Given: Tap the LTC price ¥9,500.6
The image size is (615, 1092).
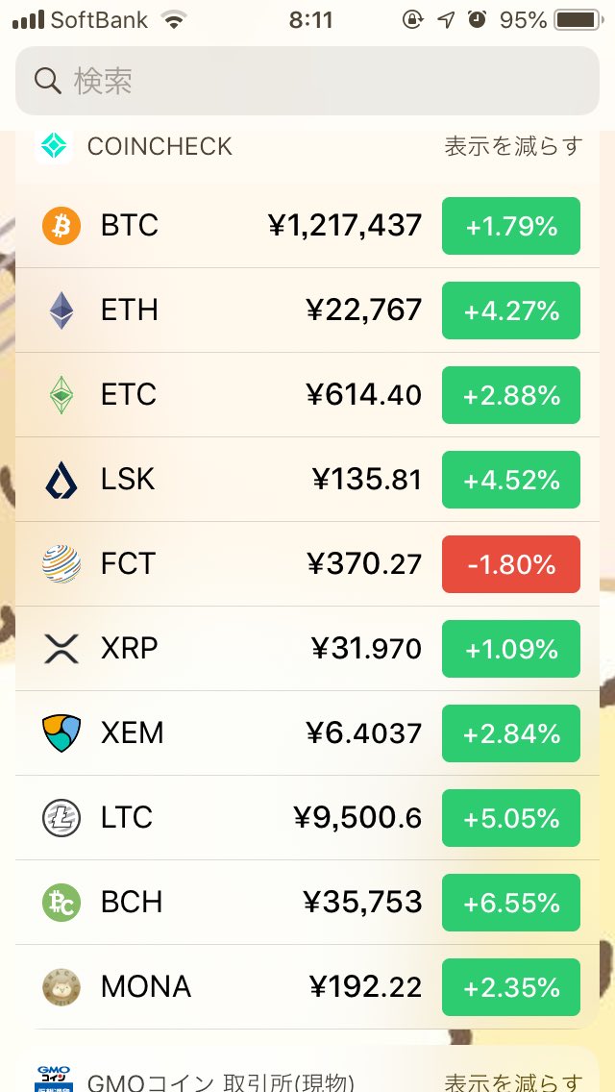Looking at the screenshot, I should coord(357,818).
